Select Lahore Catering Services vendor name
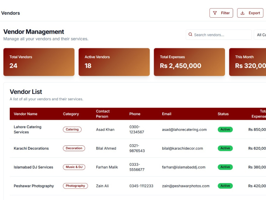The image size is (266, 200). pos(27,129)
